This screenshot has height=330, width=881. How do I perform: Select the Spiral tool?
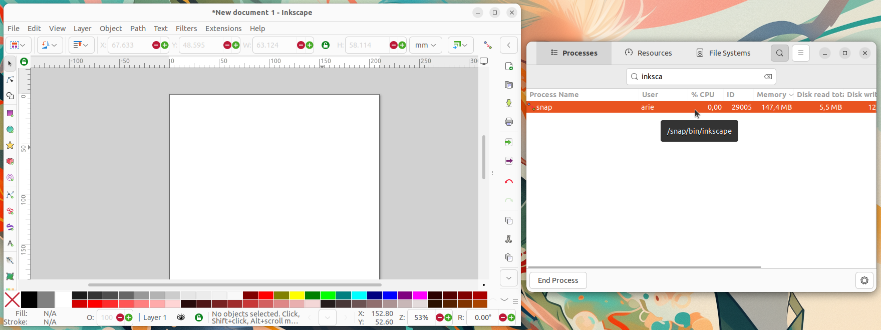[10, 178]
